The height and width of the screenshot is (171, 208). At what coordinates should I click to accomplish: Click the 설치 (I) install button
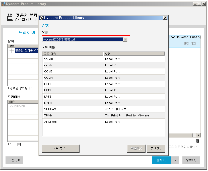tap(161, 160)
